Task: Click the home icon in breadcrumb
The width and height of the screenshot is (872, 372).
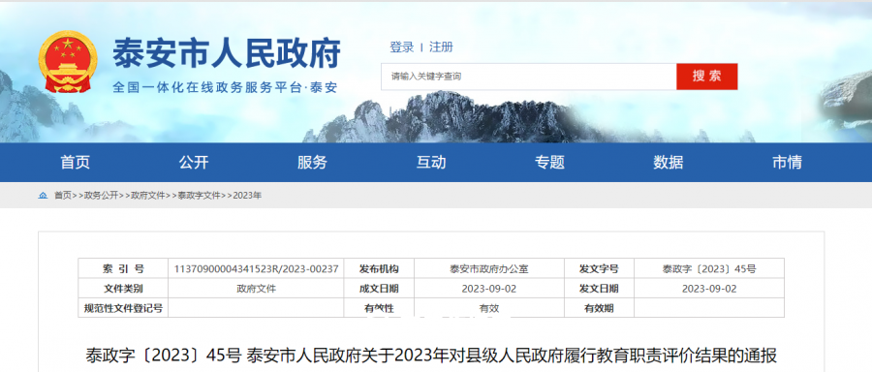Action: 43,196
